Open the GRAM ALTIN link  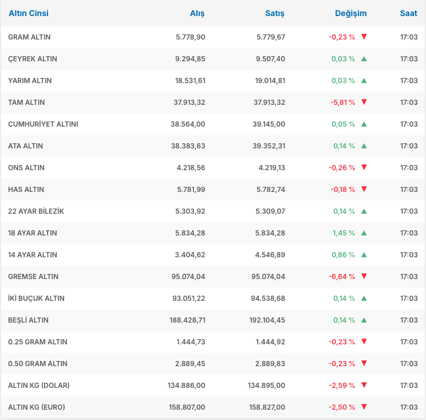[x=29, y=37]
